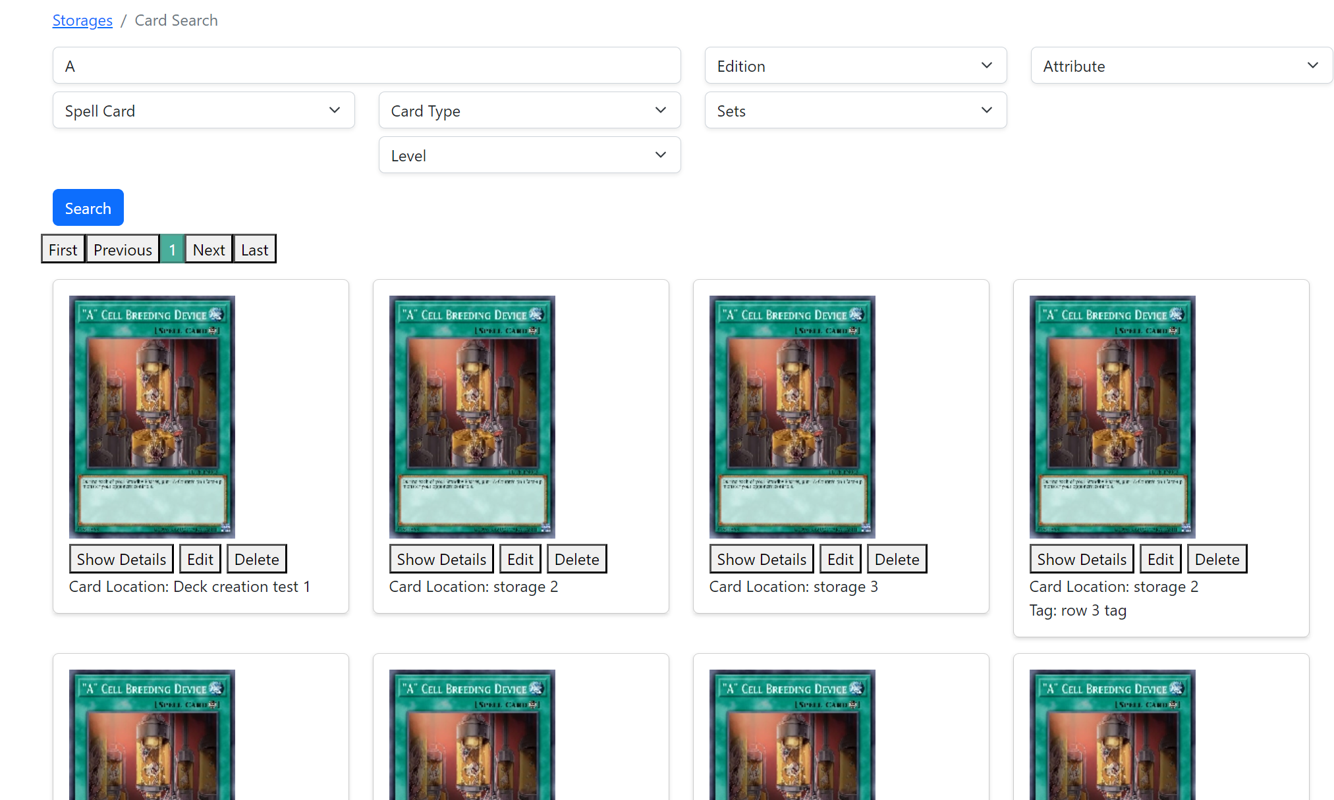Show Details for storage 3 card
1334x800 pixels.
click(762, 558)
